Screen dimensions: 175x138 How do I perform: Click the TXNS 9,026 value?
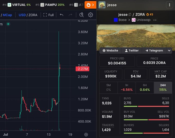[107, 103]
